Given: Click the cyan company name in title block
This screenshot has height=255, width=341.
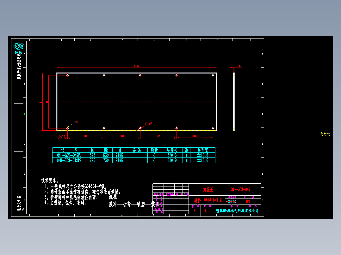Looking at the screenshot, I should (x=237, y=211).
